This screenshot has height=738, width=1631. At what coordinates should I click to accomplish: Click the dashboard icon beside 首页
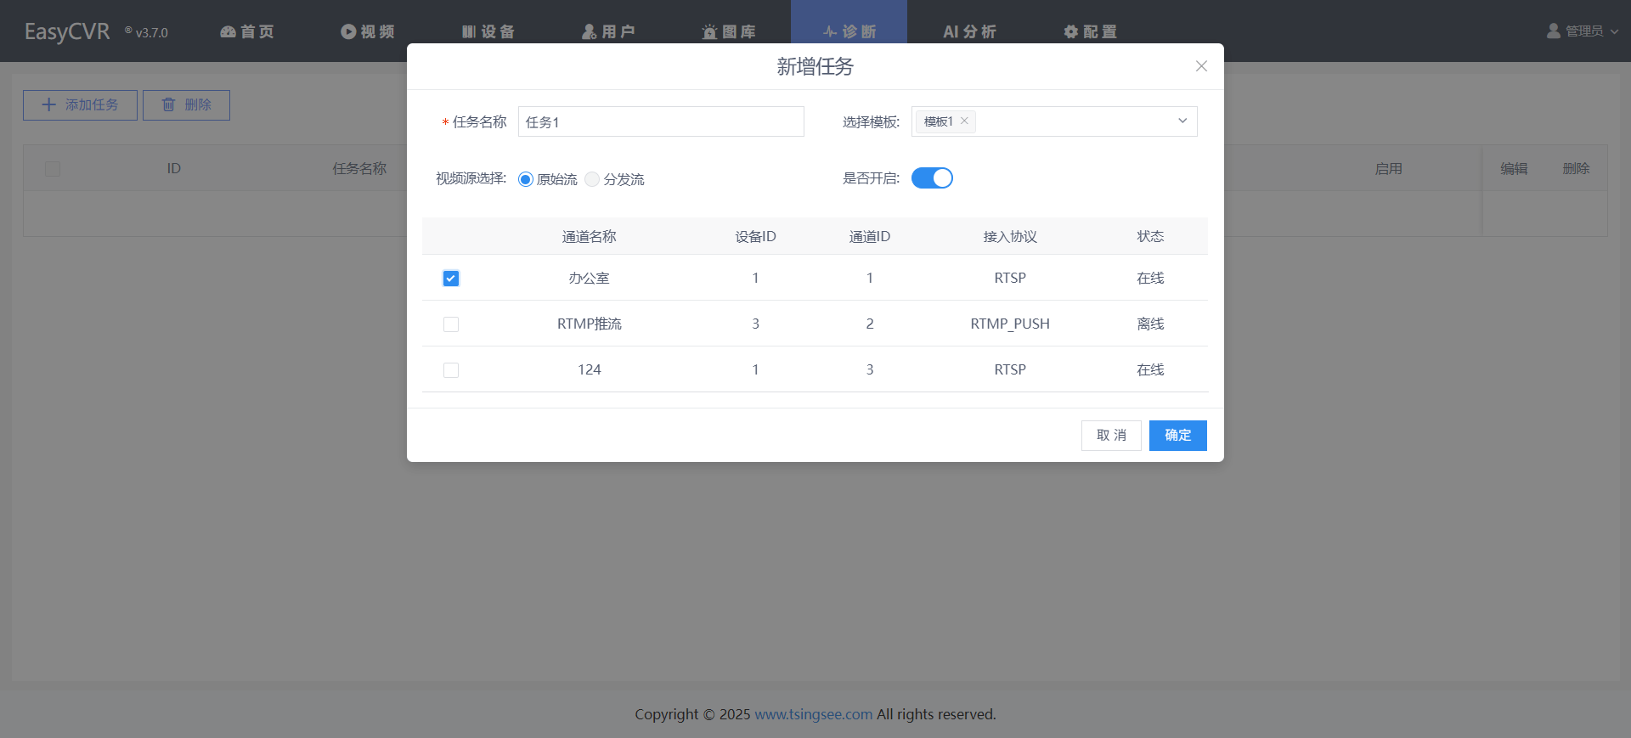tap(228, 31)
